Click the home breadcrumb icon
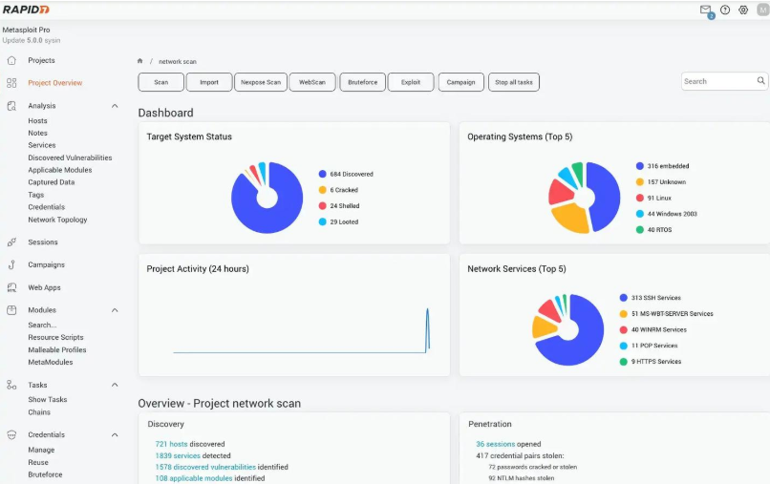The height and width of the screenshot is (484, 770). 139,61
